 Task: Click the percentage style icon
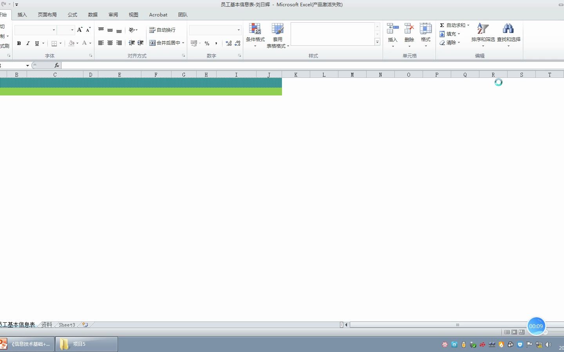coord(207,43)
